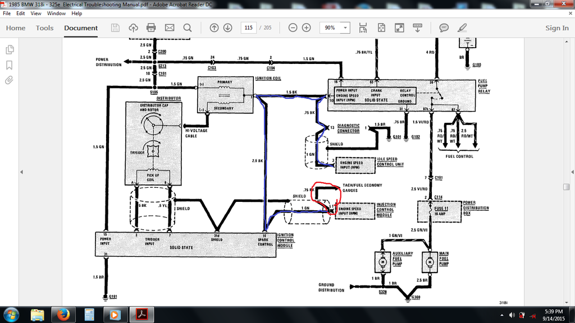Viewport: 575px width, 323px height.
Task: Open the attachments paperclip panel
Action: point(9,80)
